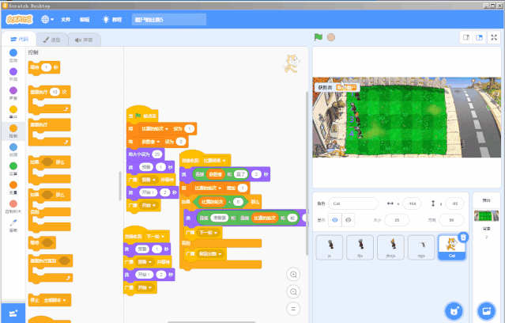Select the light-blue 侦测 sensing category

[x=13, y=147]
